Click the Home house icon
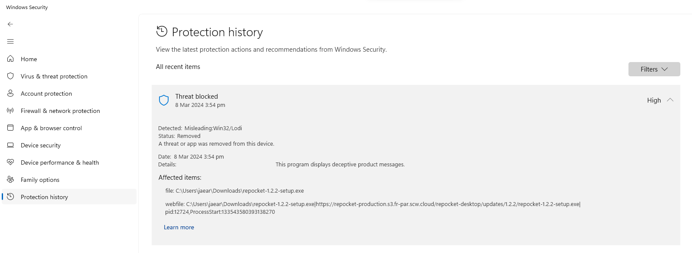692x253 pixels. (x=10, y=59)
